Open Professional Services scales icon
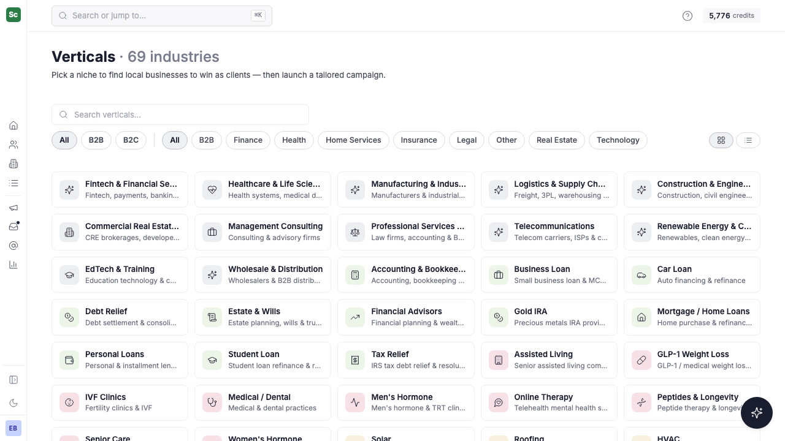The height and width of the screenshot is (441, 785). [355, 232]
